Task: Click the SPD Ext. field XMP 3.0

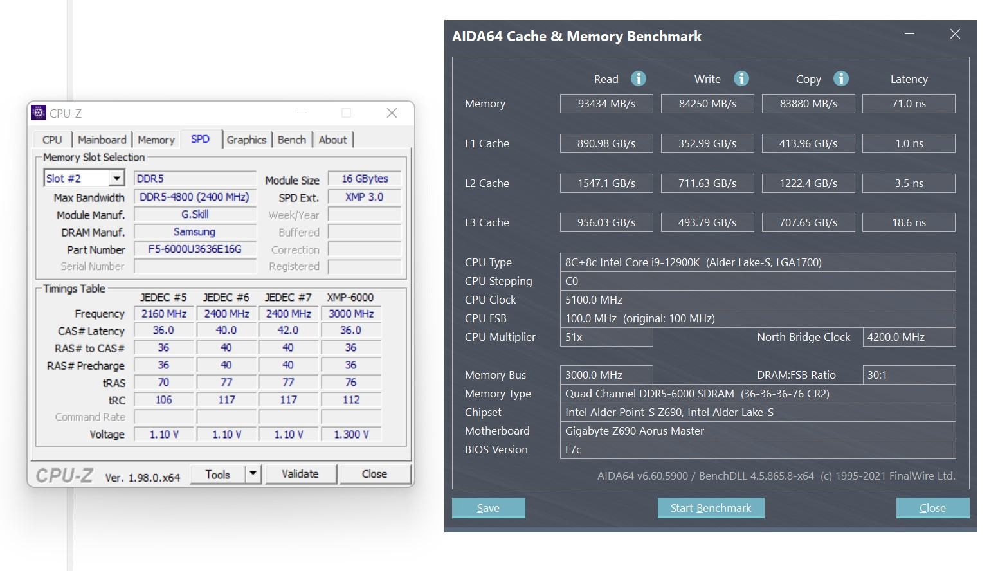Action: point(365,197)
